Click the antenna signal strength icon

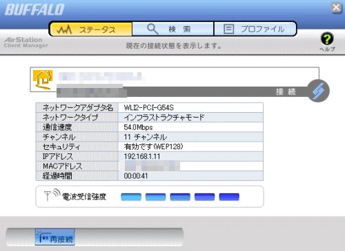click(x=52, y=195)
